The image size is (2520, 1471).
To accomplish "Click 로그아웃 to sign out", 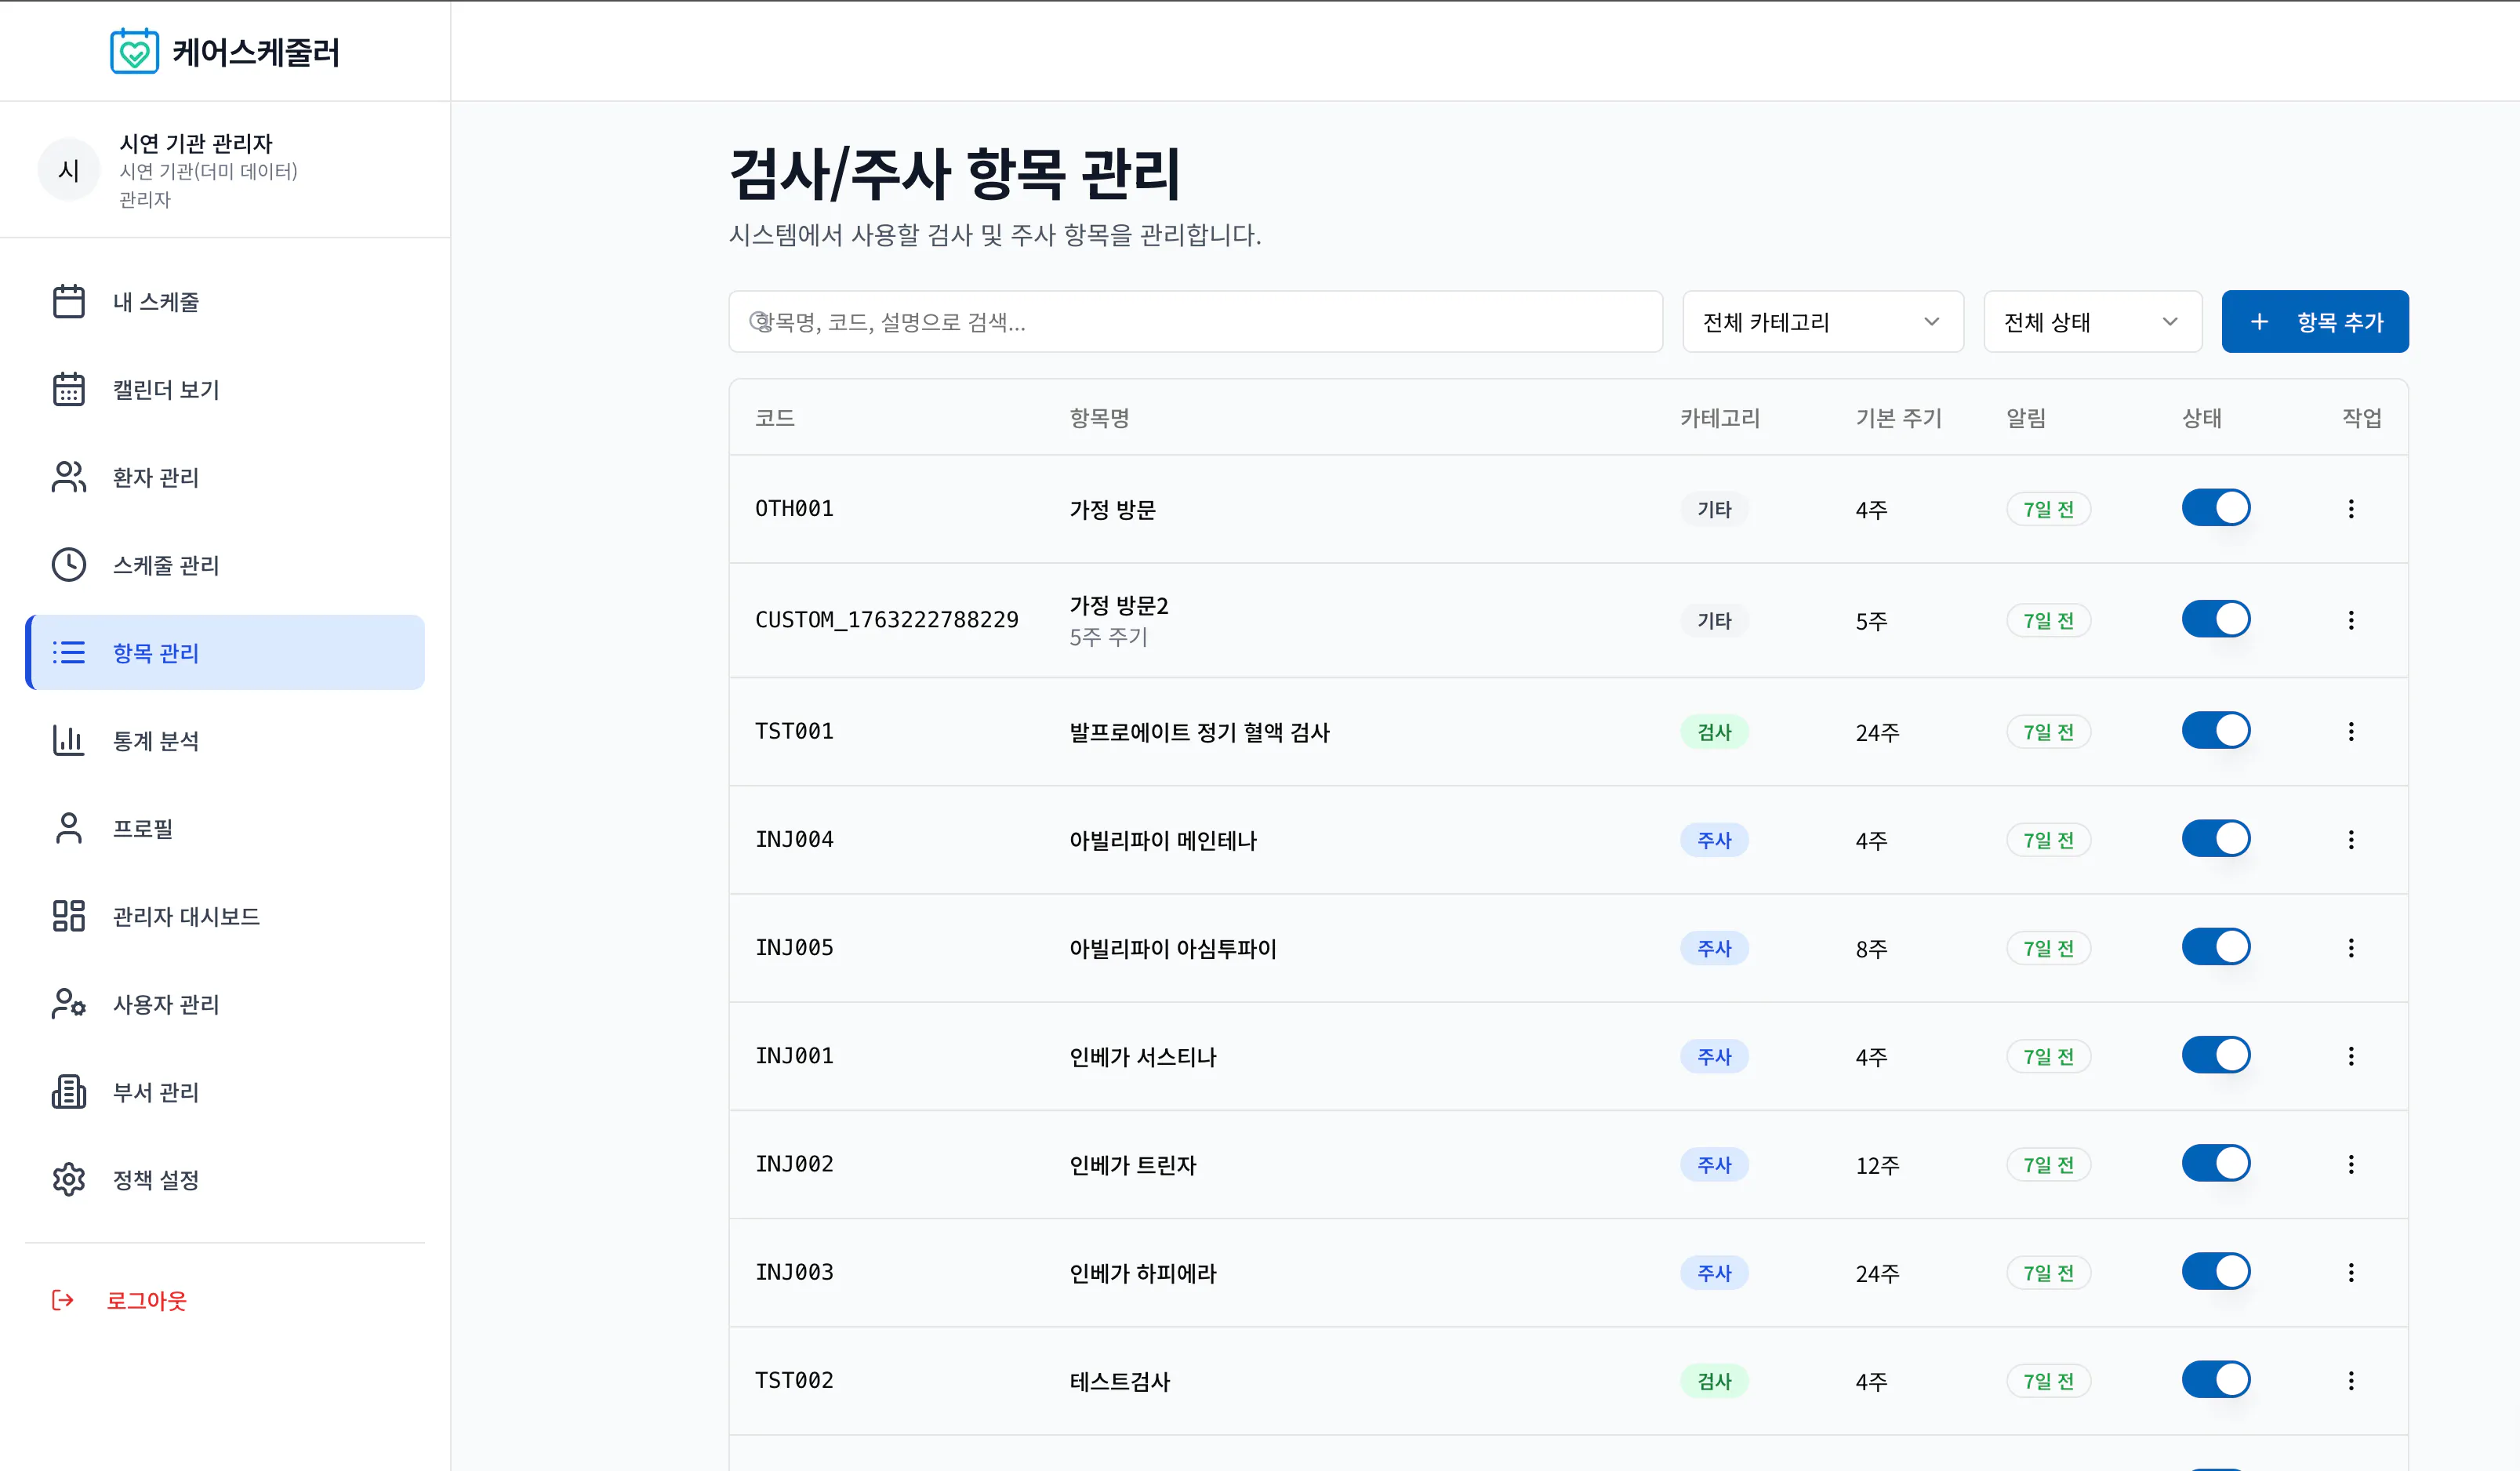I will point(145,1300).
